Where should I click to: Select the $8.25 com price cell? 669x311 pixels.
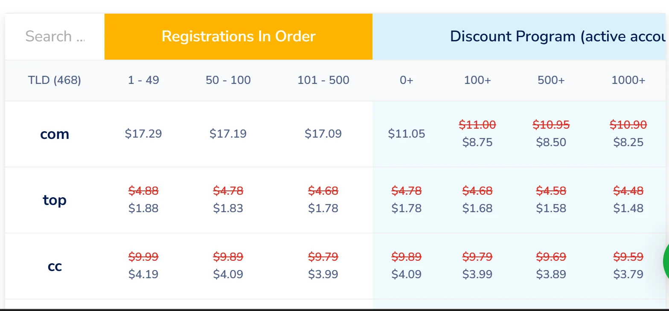click(x=628, y=142)
